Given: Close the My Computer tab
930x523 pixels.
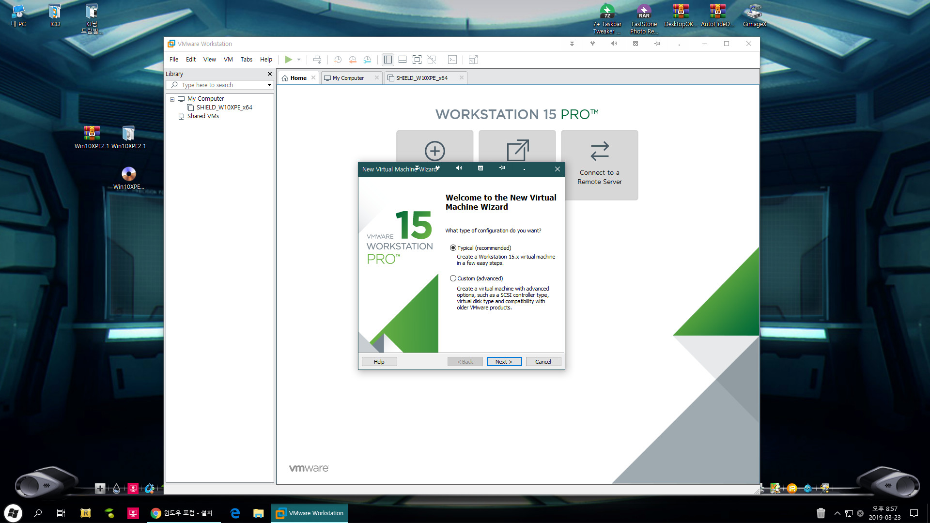Looking at the screenshot, I should pos(377,77).
